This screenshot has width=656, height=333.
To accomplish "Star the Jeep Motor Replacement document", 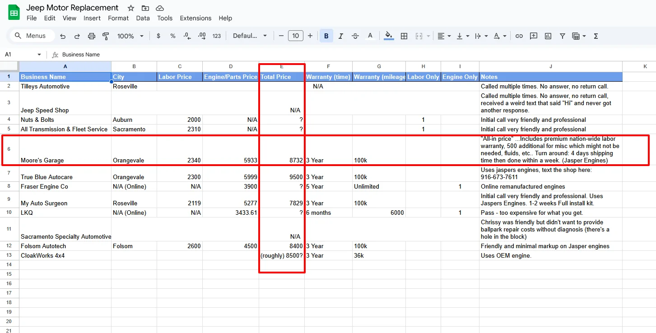I will tap(131, 8).
